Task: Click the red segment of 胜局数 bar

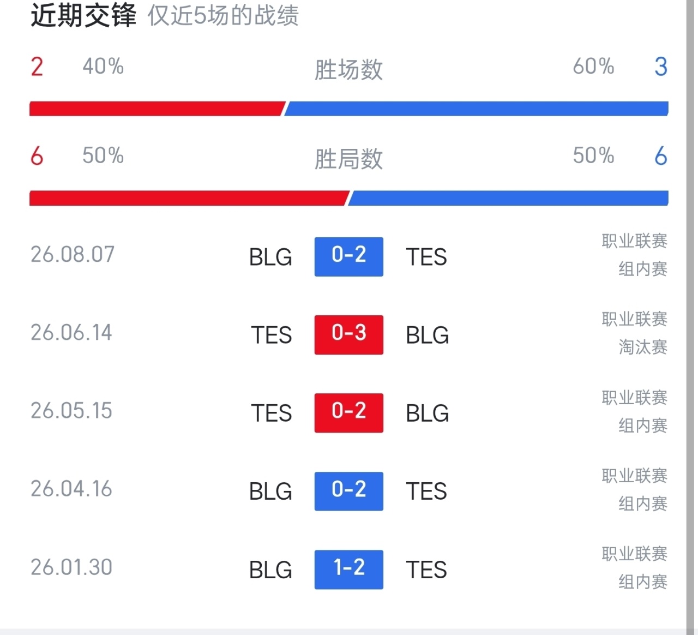Action: point(189,198)
